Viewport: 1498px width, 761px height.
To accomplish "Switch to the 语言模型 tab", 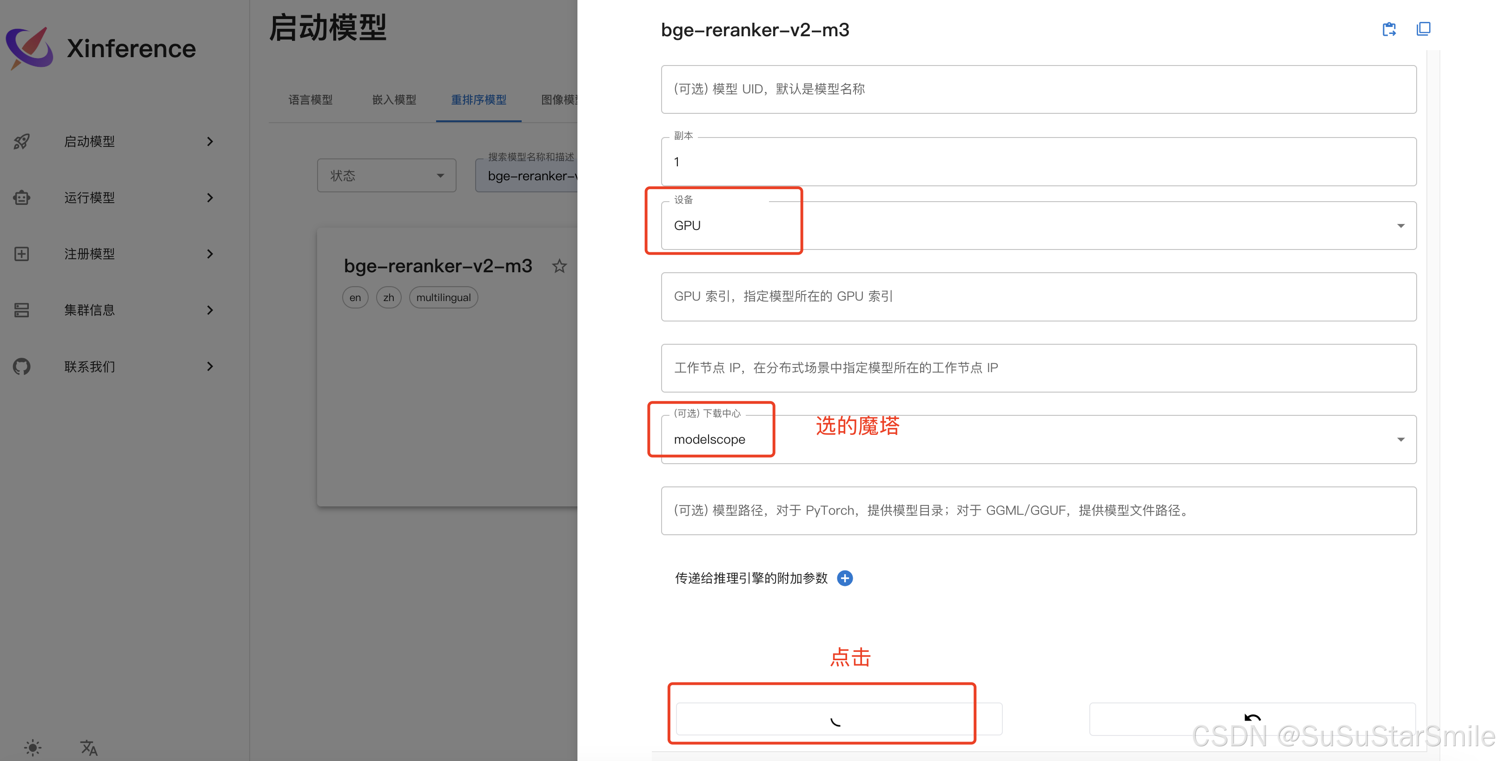I will 311,100.
